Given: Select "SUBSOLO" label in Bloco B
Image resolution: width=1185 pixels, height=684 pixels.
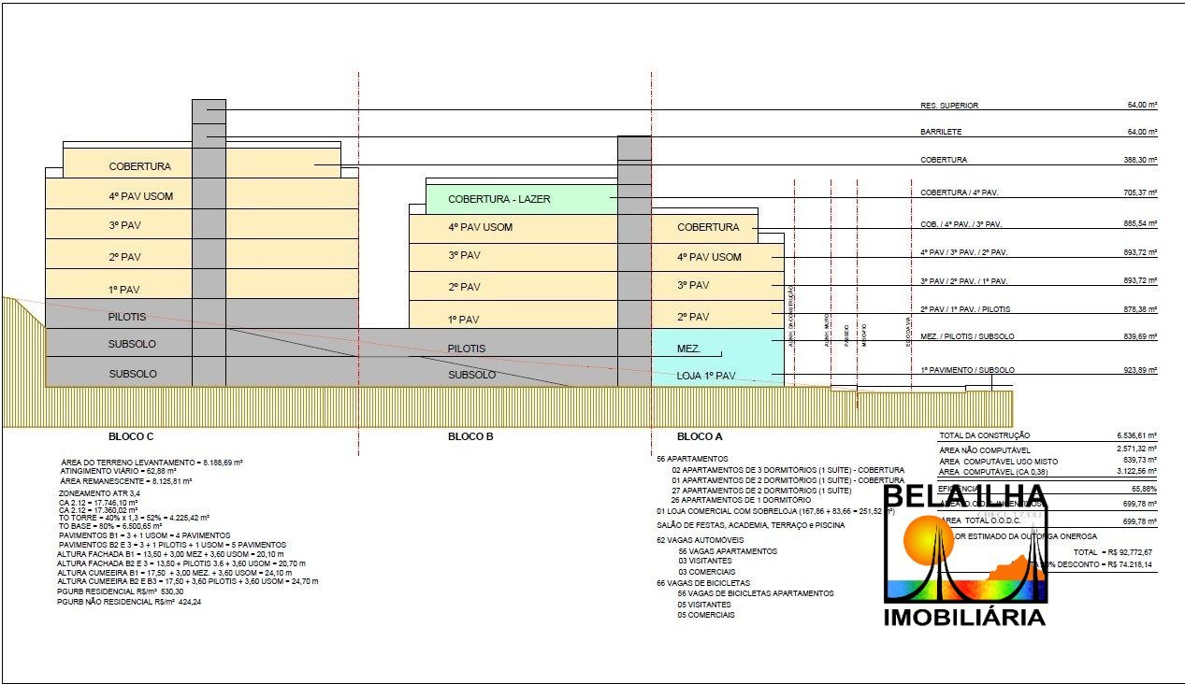Looking at the screenshot, I should pyautogui.click(x=472, y=375).
